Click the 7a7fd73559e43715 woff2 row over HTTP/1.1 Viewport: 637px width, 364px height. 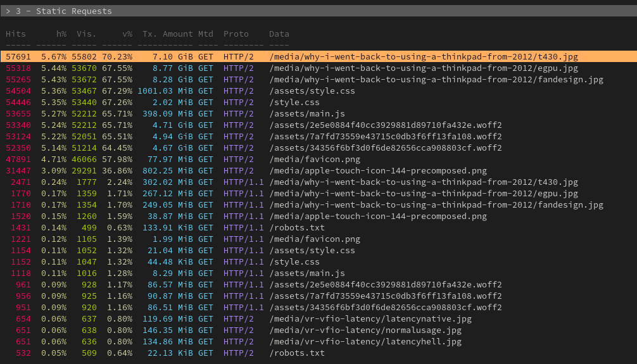click(385, 296)
